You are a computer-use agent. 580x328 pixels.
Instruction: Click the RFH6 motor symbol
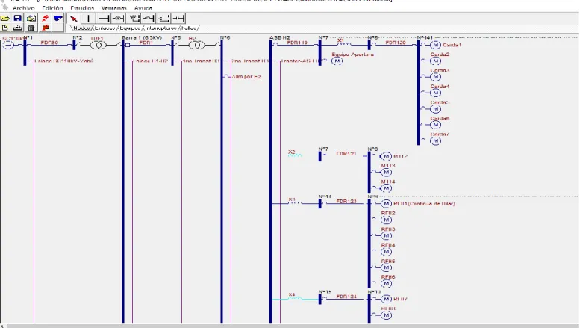(x=386, y=284)
